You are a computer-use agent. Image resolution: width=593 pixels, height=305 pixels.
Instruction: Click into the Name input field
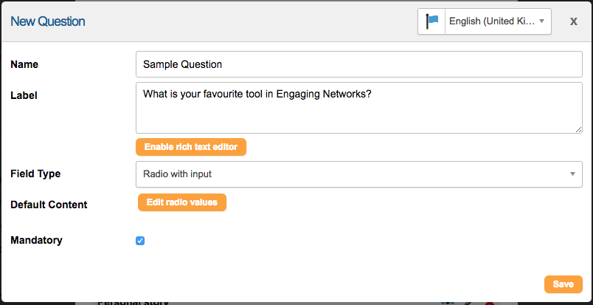click(x=359, y=64)
